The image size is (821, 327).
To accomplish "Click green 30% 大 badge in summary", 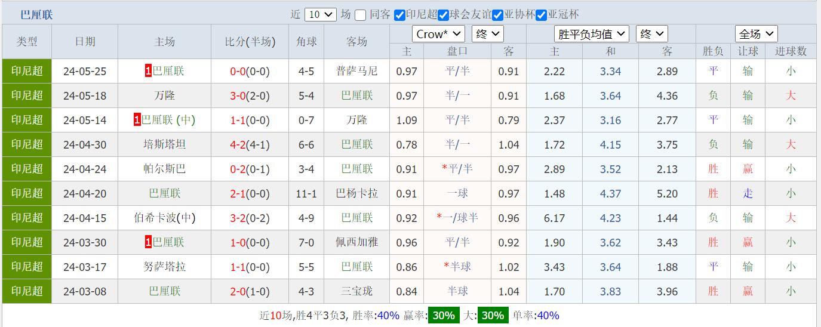I will click(x=493, y=316).
